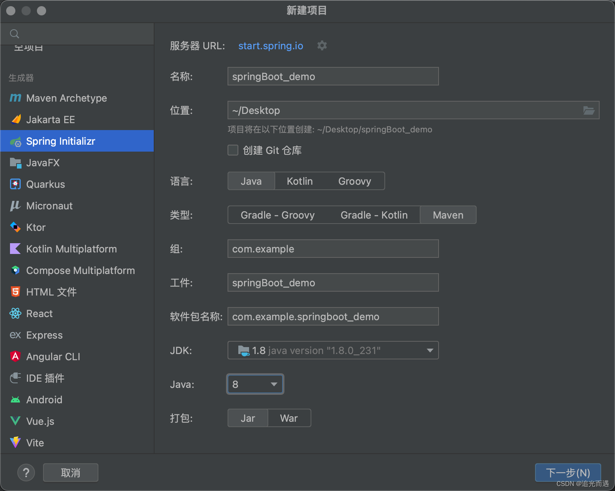Screen dimensions: 615x491
Task: Enable the 创建 Git 仓库 checkbox
Action: tap(233, 150)
